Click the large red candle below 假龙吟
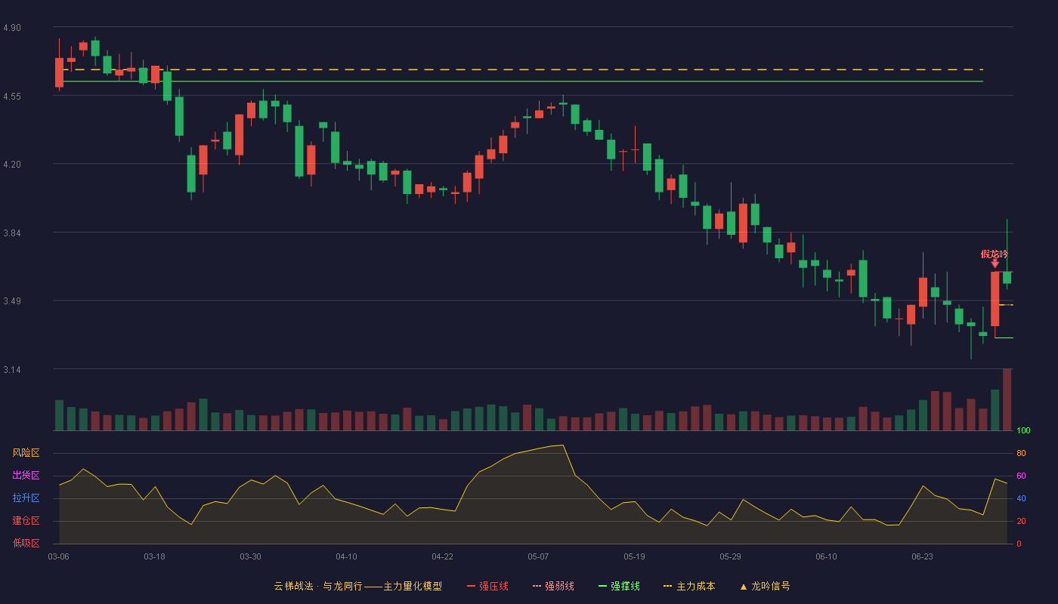Viewport: 1058px width, 604px height. [x=995, y=299]
